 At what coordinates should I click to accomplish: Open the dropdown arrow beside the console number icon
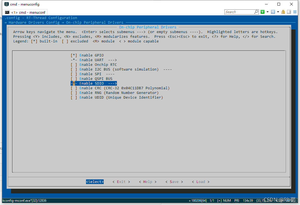278,12
